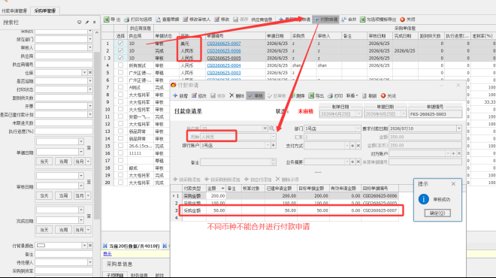
Task: Toggle checkbox for row 1 order CGD260625-0007
Action: click(120, 44)
